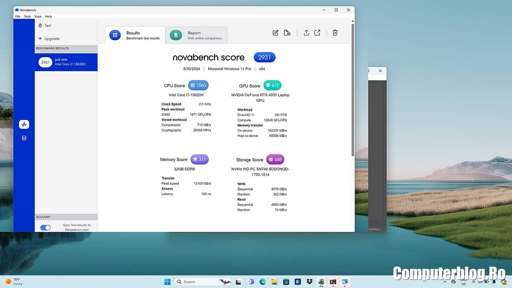Select the 2931 Intel Core i7-13620H result

click(x=66, y=62)
